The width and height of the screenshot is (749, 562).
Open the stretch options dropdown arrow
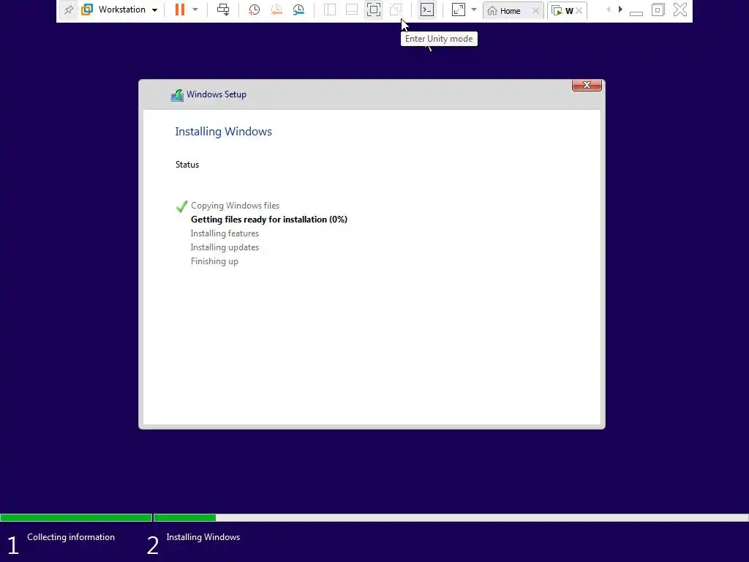pos(474,10)
